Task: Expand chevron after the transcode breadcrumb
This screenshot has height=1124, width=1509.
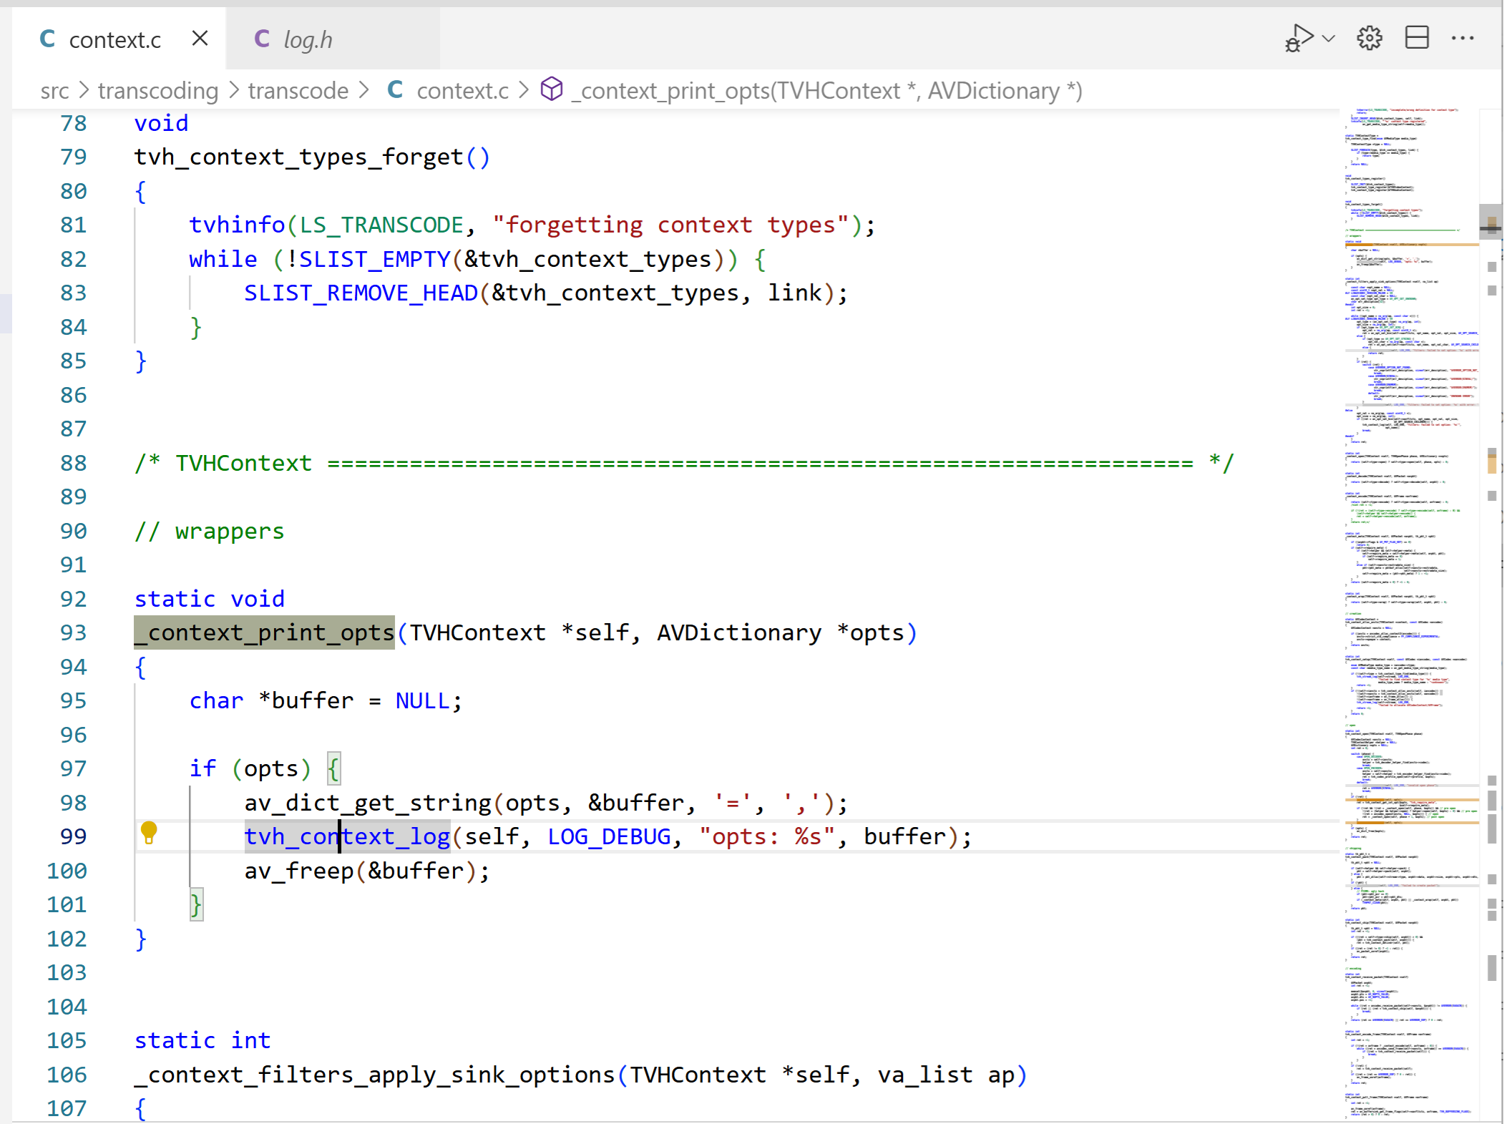Action: (x=365, y=90)
